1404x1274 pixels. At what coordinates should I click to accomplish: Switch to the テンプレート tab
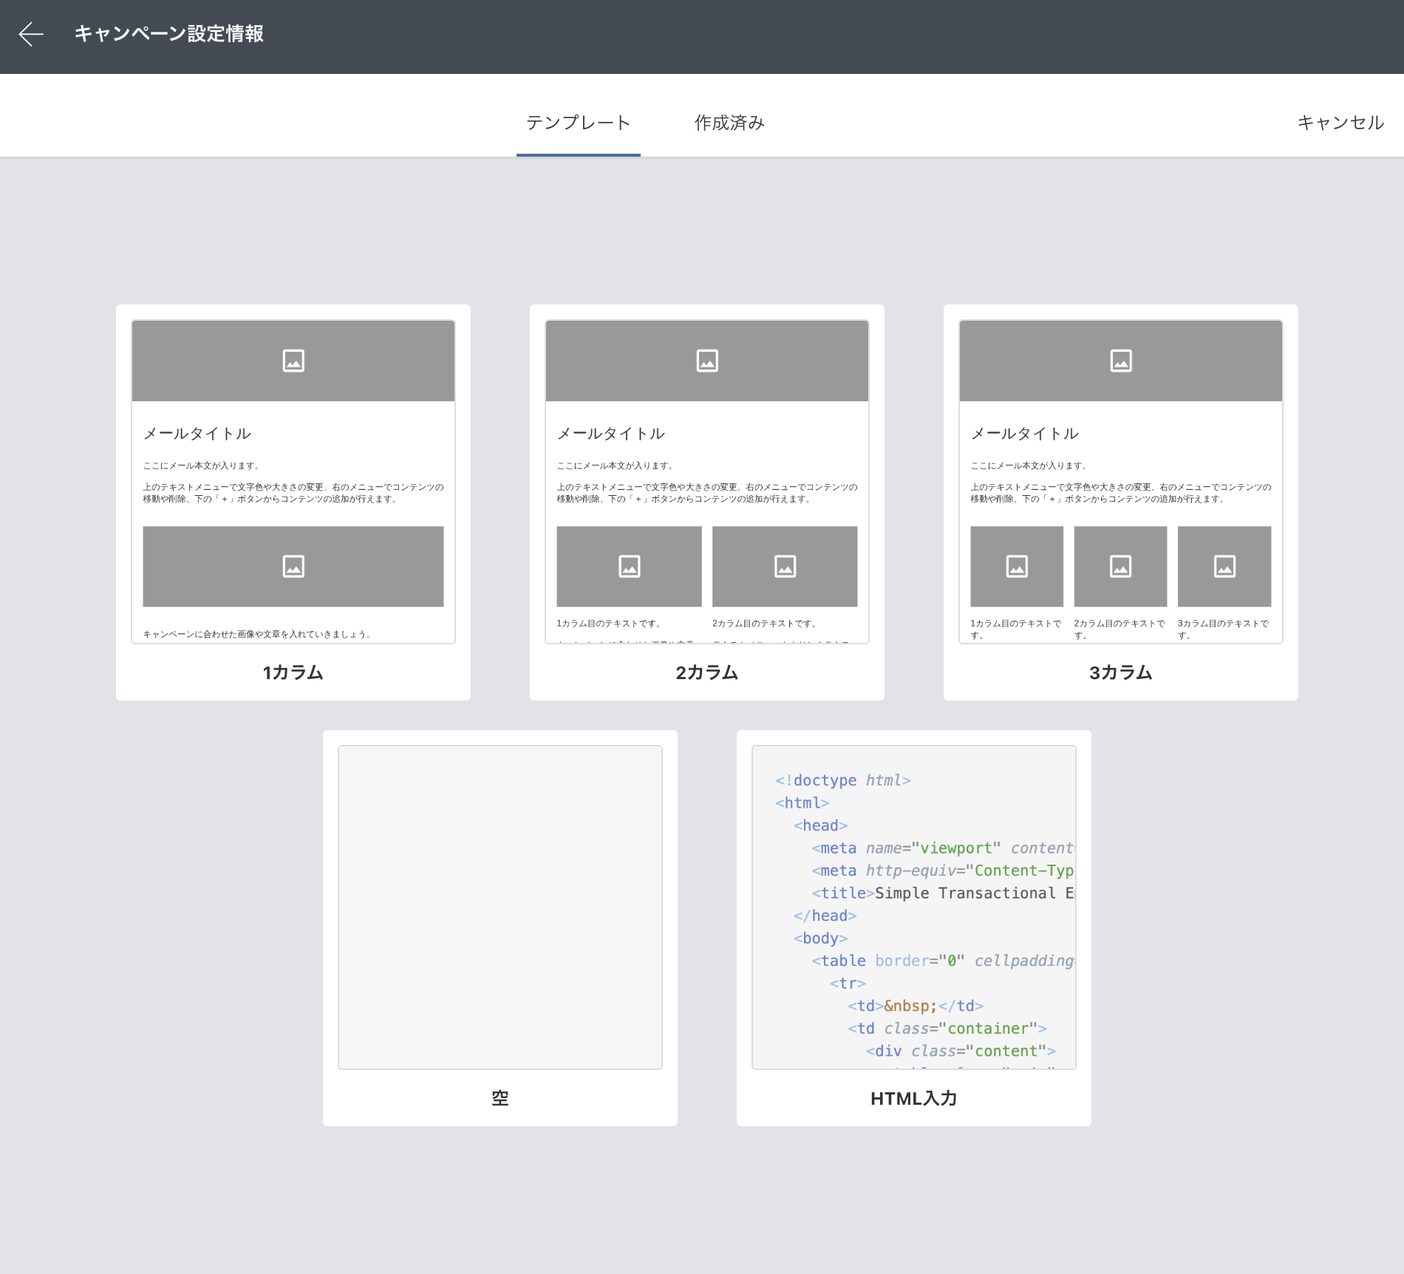578,123
